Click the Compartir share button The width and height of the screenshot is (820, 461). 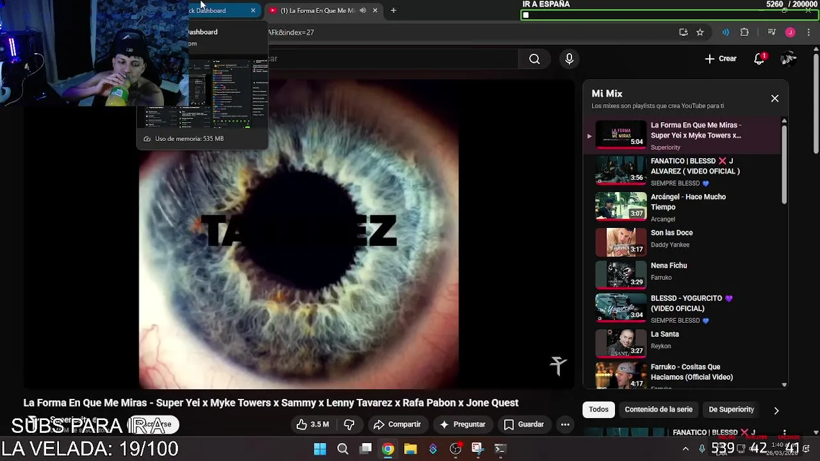tap(397, 425)
